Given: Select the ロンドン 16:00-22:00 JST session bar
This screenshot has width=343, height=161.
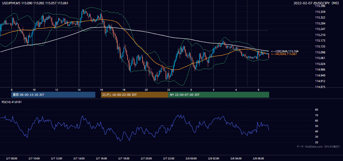Looking at the screenshot, I should pyautogui.click(x=134, y=95).
